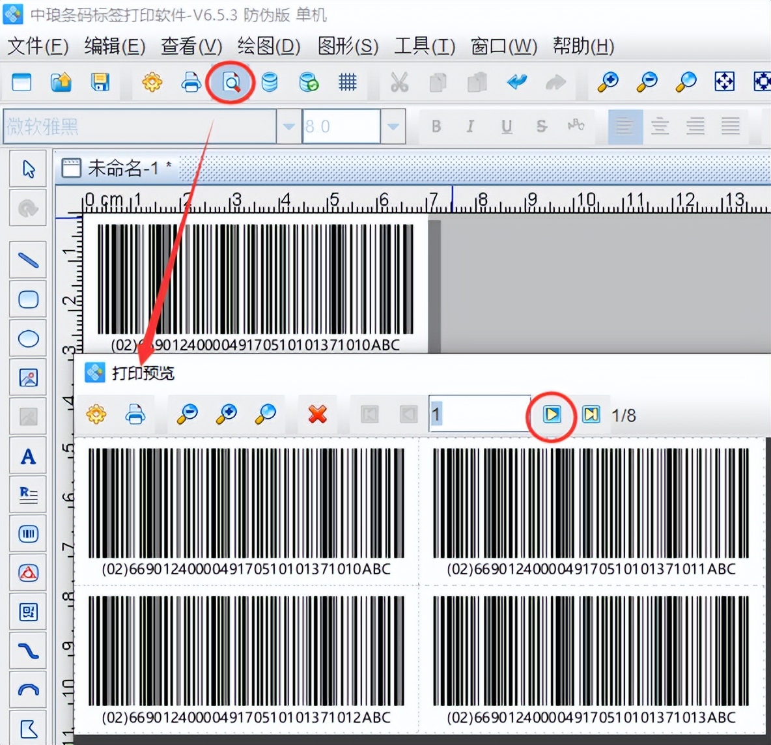The width and height of the screenshot is (771, 745).
Task: Select right text alignment
Action: (695, 127)
